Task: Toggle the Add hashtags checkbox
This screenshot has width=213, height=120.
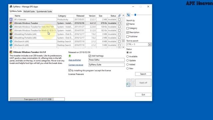Action: pyautogui.click(x=90, y=56)
